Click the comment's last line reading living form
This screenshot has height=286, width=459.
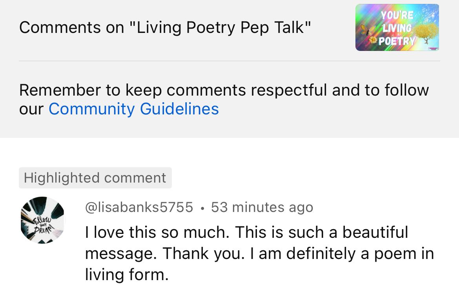126,274
